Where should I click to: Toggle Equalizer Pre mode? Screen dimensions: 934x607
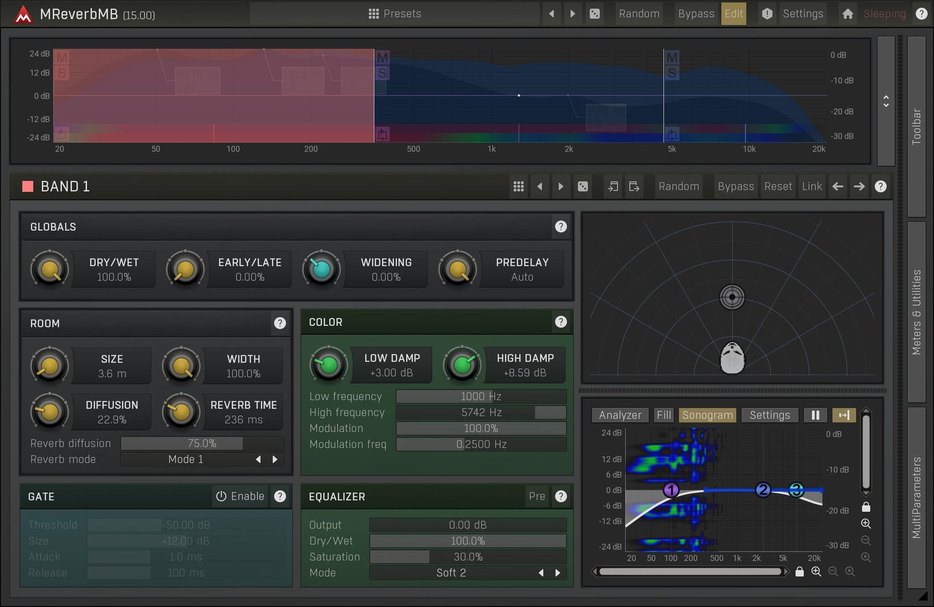point(537,496)
